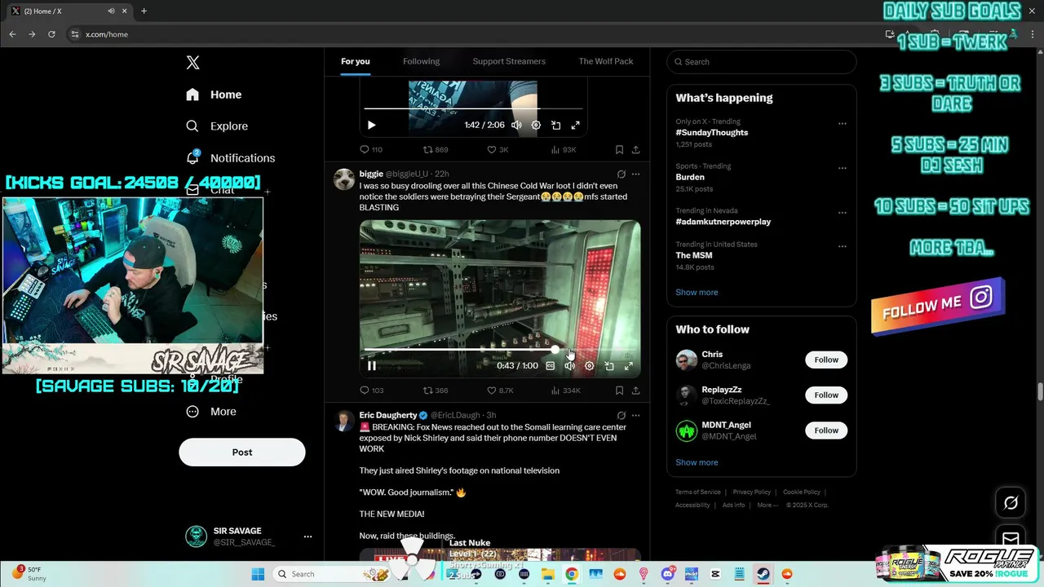Open Explore in the sidebar

(217, 126)
